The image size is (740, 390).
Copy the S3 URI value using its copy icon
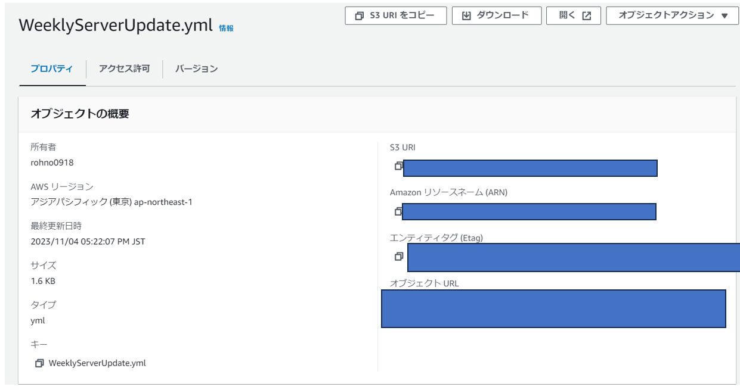coord(398,166)
